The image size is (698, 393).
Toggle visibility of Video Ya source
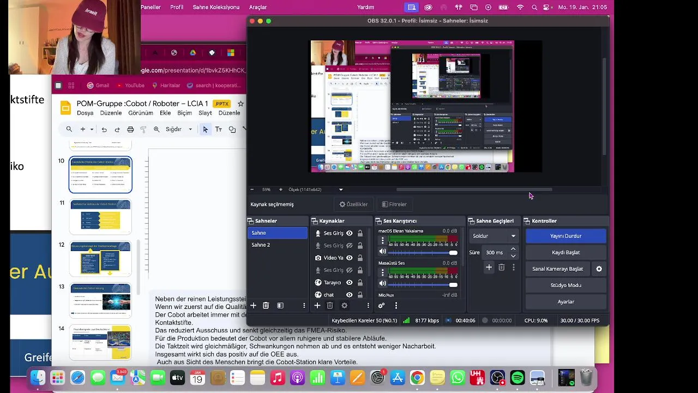(x=350, y=258)
